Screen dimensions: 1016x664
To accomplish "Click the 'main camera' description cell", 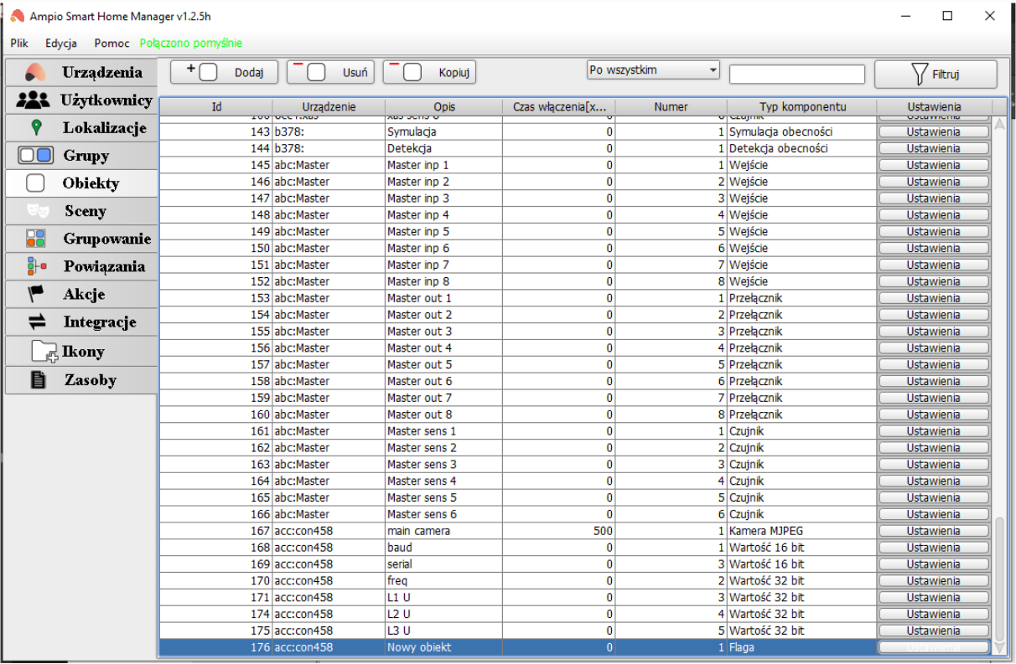I will (444, 531).
